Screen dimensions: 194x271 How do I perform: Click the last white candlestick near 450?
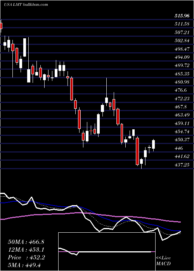tap(153, 144)
